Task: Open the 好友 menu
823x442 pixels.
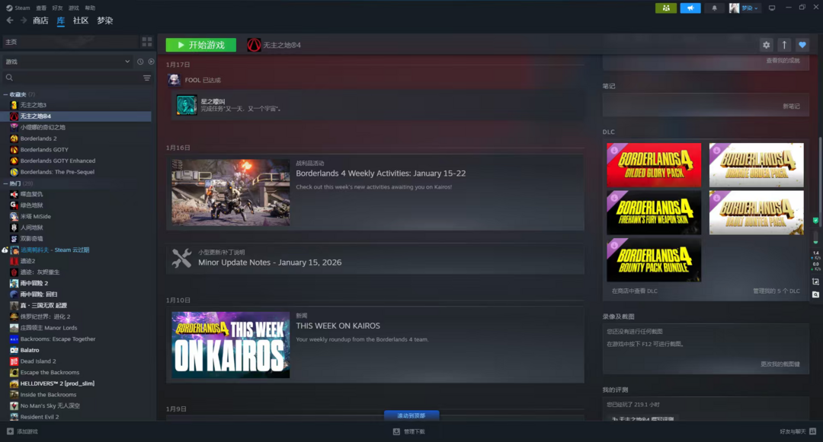Action: click(x=57, y=8)
